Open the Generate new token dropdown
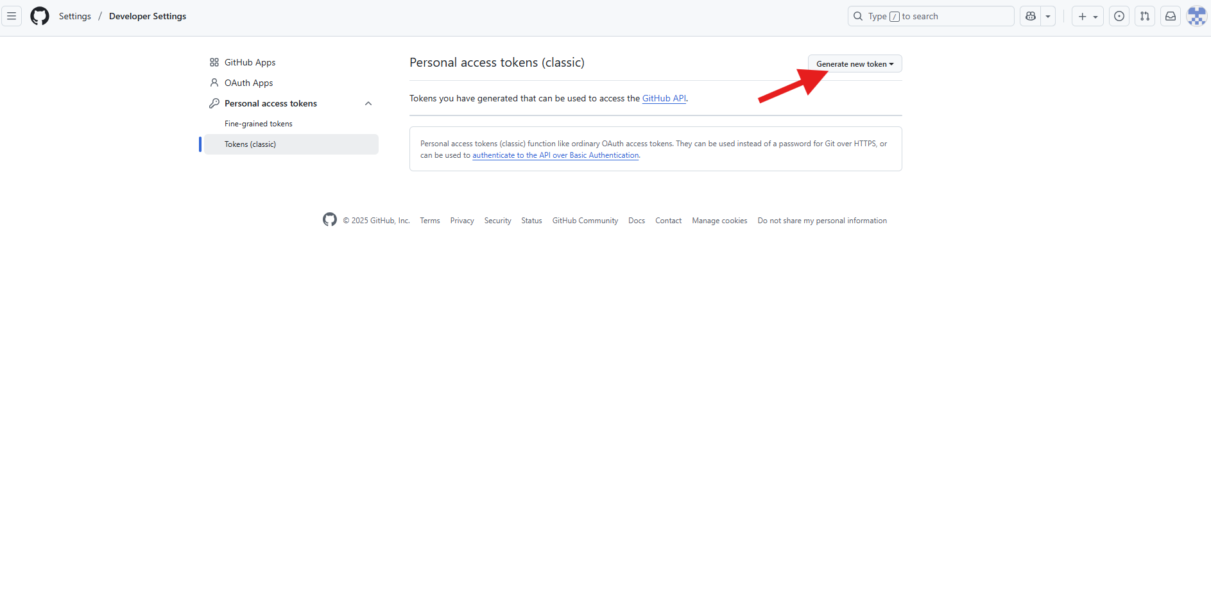 pyautogui.click(x=854, y=63)
